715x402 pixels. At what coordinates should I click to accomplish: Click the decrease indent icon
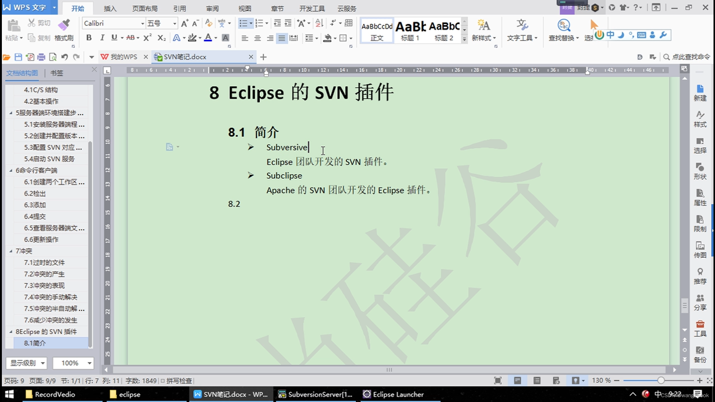(277, 23)
